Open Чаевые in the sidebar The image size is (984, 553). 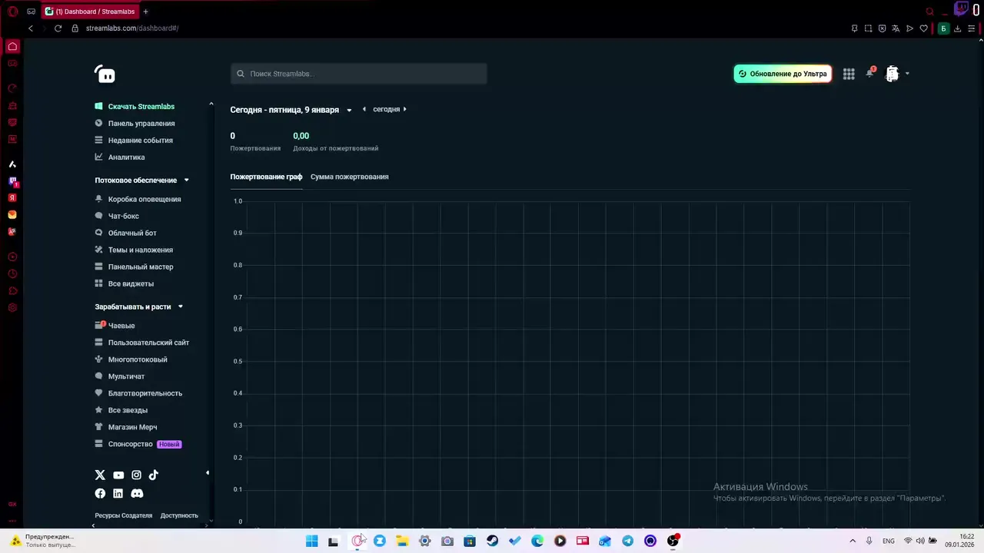click(115, 326)
